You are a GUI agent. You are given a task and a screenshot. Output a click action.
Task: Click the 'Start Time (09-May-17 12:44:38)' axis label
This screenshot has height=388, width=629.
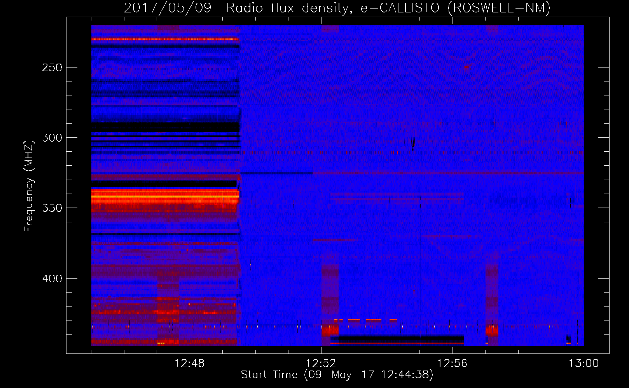337,375
